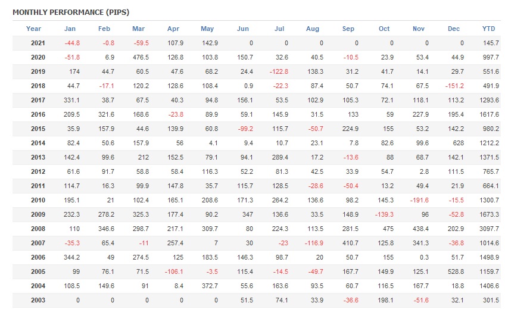Viewport: 505px width, 309px height.
Task: Click the Year column header
Action: pyautogui.click(x=34, y=29)
